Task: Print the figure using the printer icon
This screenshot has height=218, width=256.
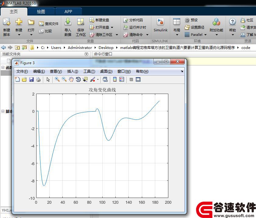Action: click(38, 79)
